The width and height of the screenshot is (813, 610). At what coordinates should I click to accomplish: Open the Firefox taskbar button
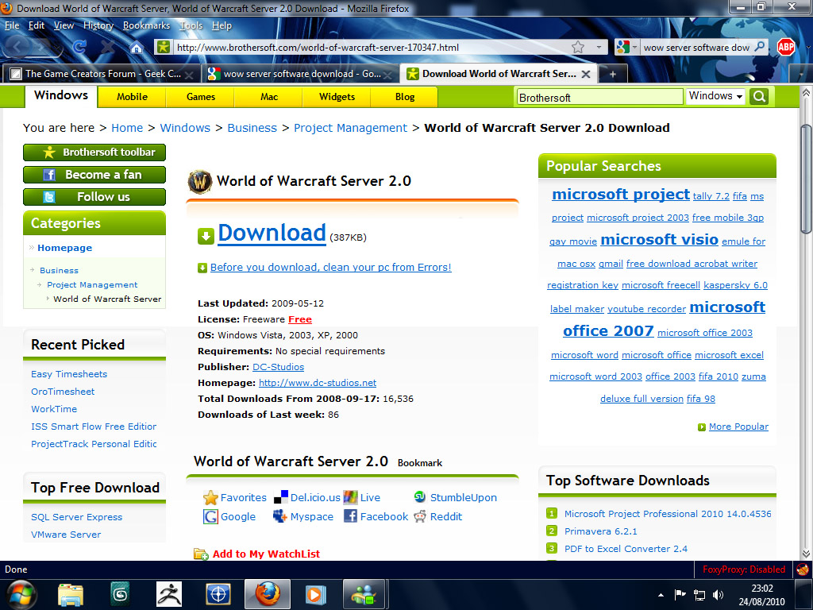267,594
